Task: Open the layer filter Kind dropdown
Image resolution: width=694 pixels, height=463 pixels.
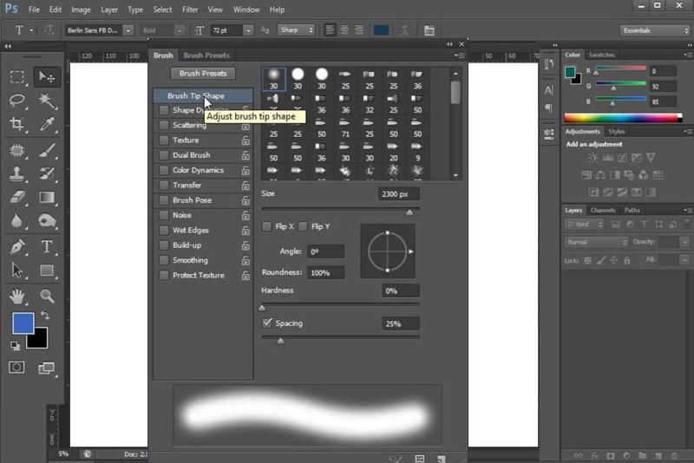Action: (x=584, y=225)
